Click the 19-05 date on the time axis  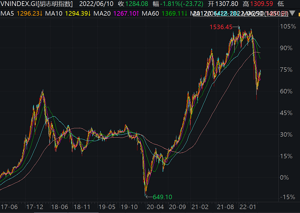[x=107, y=207]
